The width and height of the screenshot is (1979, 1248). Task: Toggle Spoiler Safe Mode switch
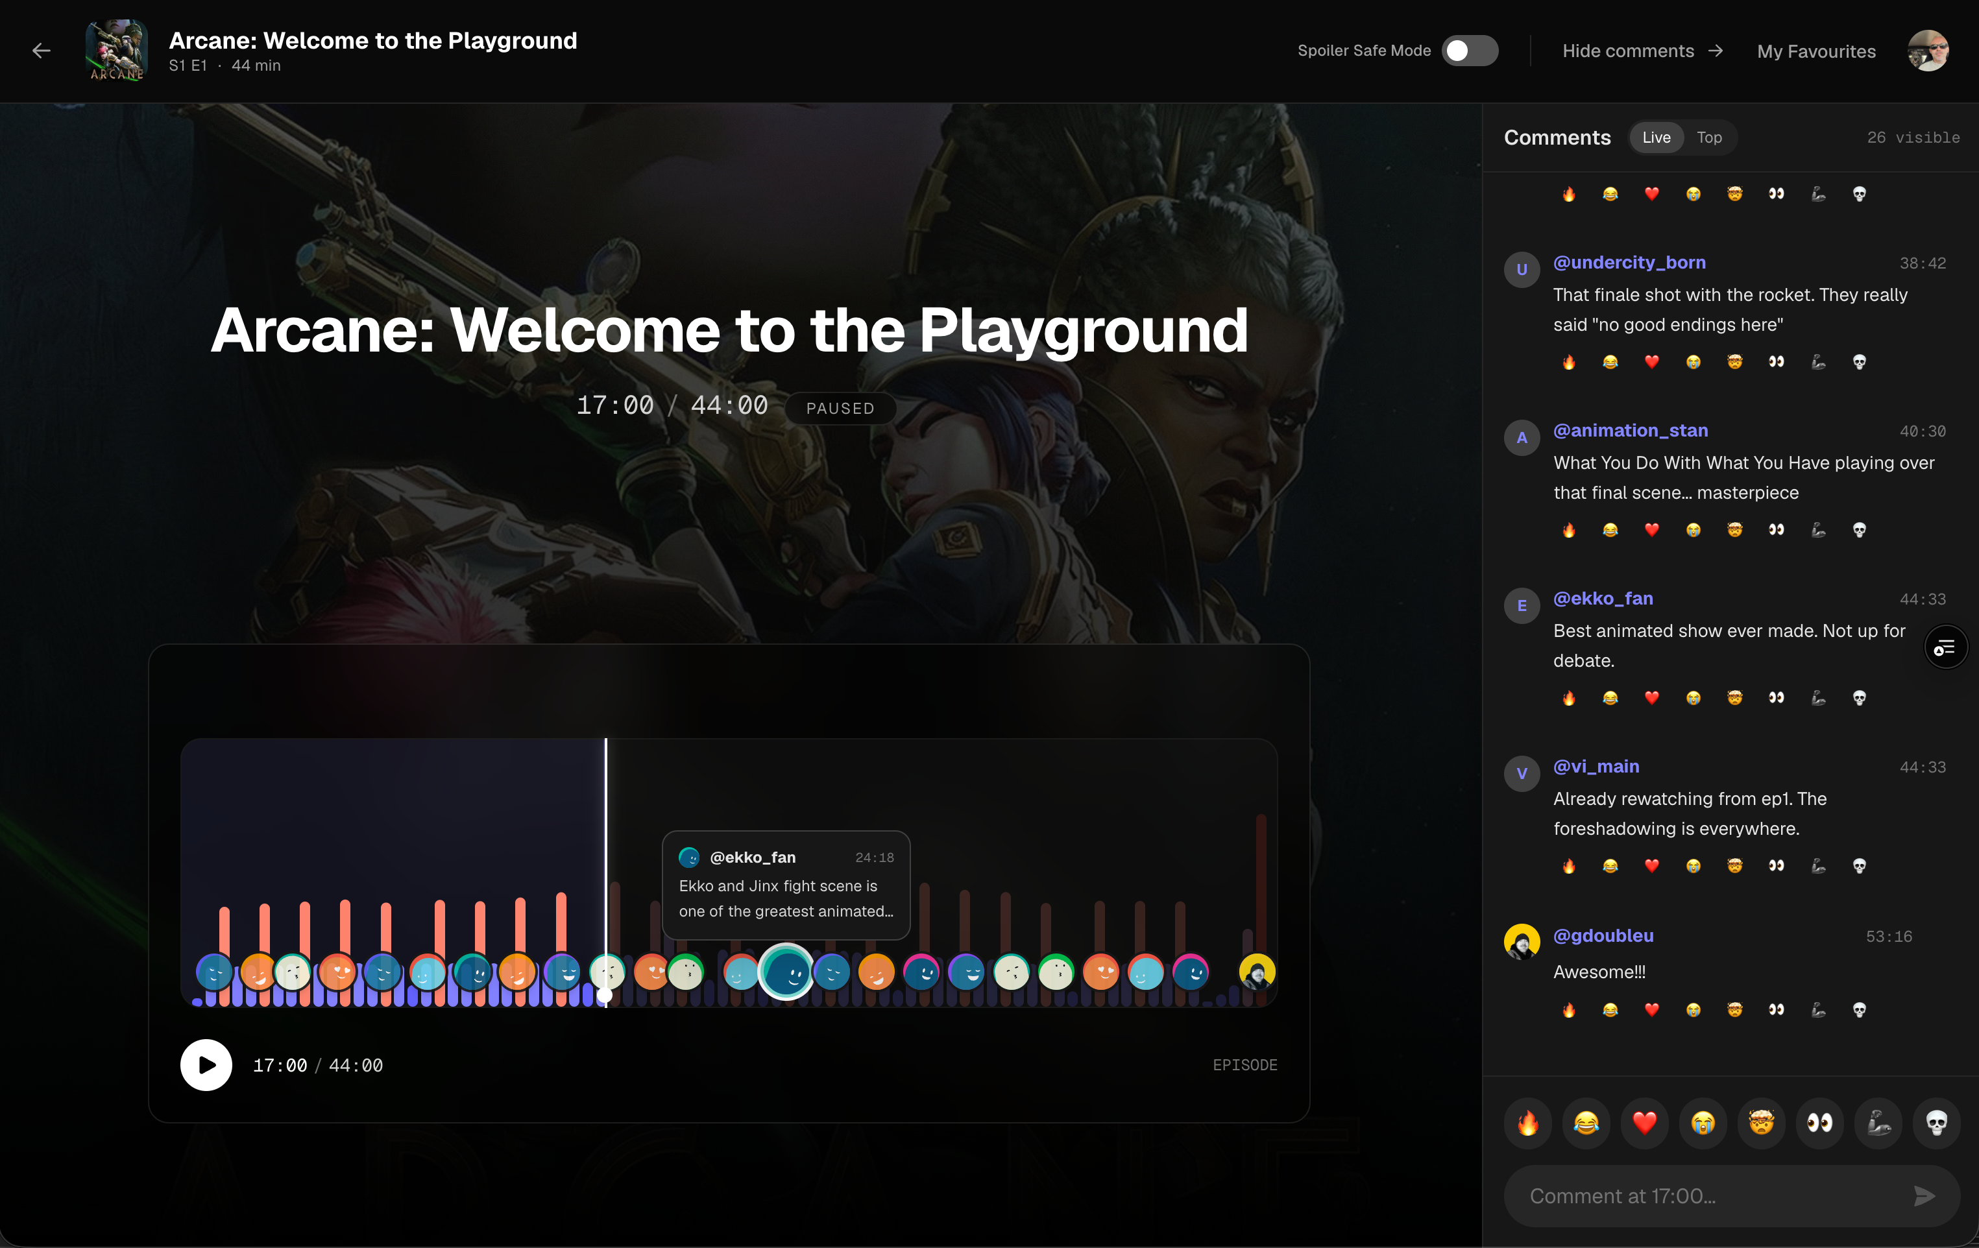click(1470, 51)
